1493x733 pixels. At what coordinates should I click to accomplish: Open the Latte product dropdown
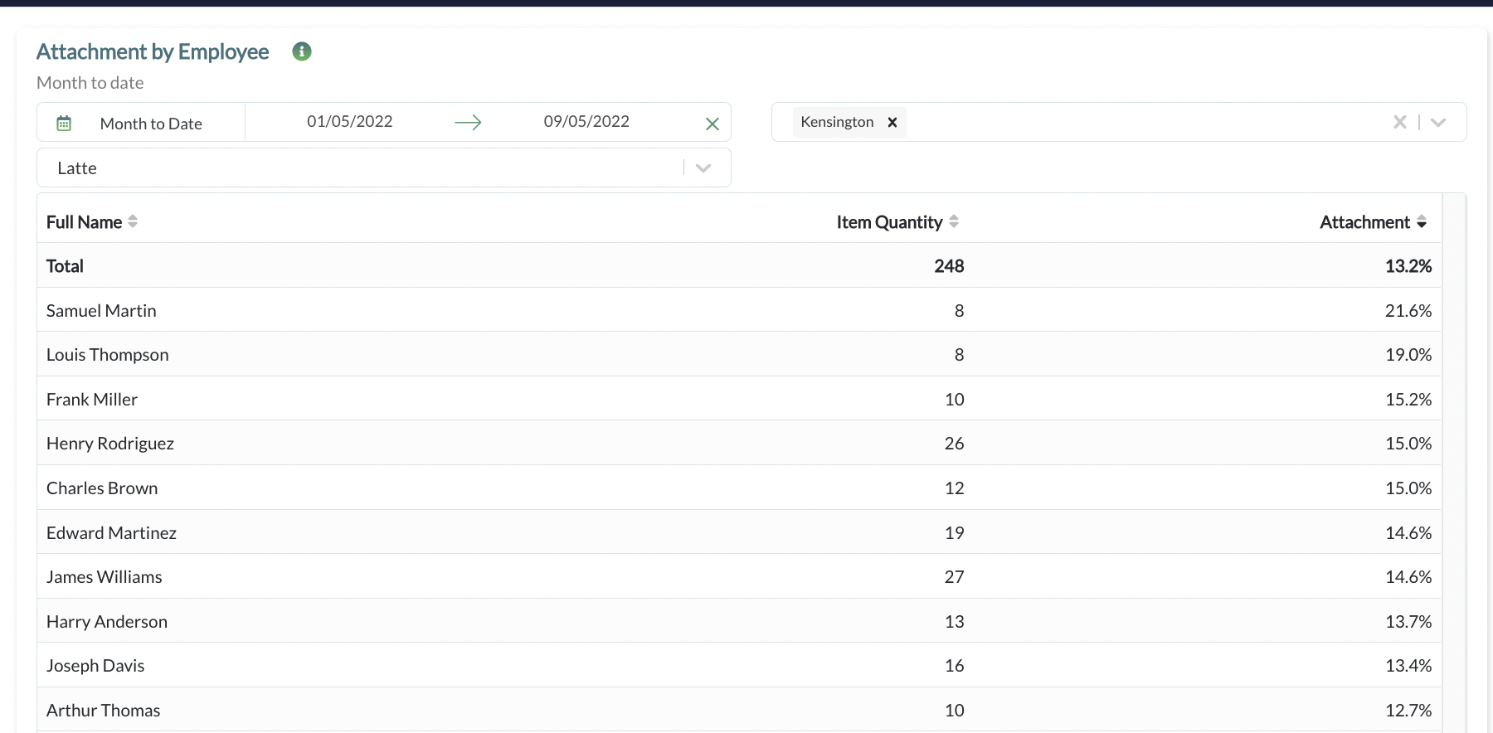384,167
